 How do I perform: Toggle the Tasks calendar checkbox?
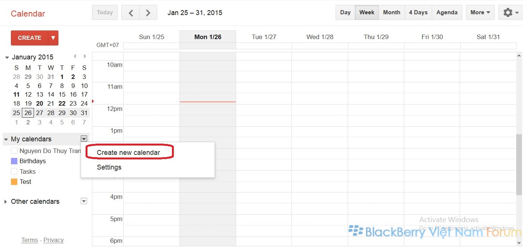(14, 171)
